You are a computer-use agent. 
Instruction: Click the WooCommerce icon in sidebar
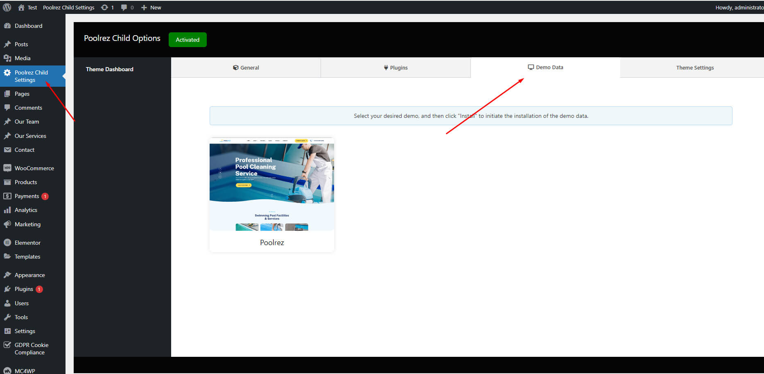point(7,168)
